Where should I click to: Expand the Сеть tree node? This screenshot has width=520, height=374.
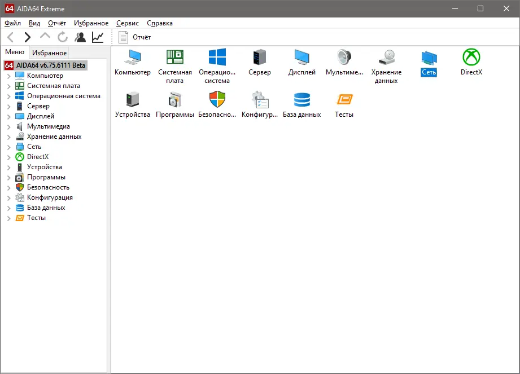click(10, 146)
